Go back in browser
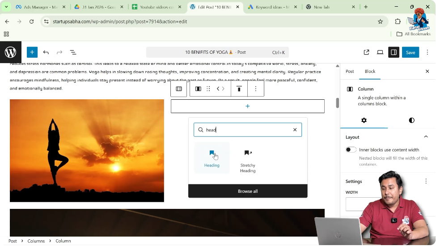Screen dimensions: 436x246 tap(7, 21)
